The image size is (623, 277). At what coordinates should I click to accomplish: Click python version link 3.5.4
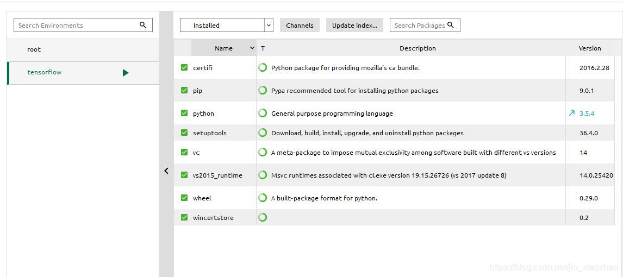(587, 113)
